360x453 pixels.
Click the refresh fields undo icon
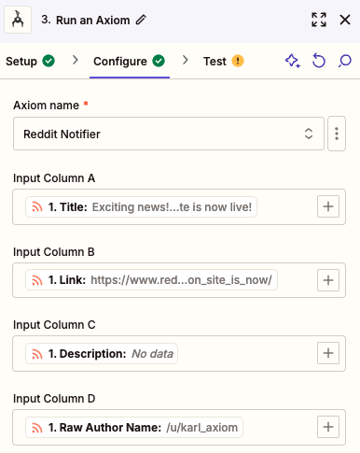[x=319, y=61]
